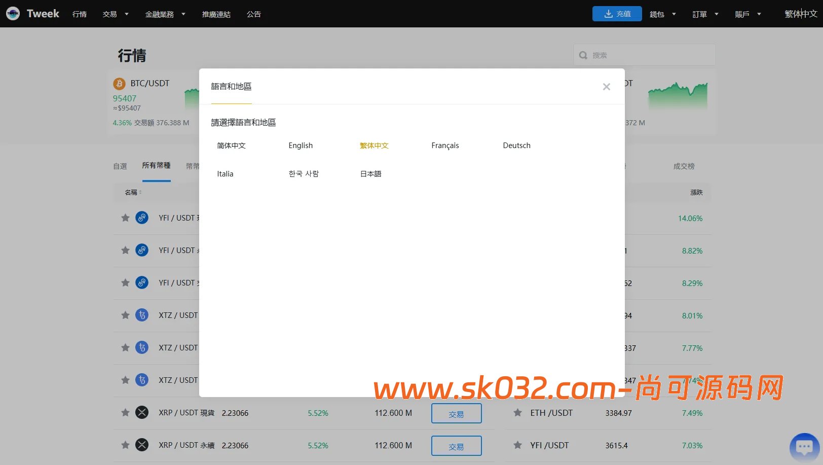Click the Tweek logo
Viewport: 823px width, 465px height.
[32, 14]
